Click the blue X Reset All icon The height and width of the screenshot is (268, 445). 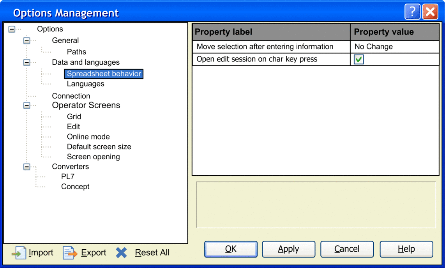(x=122, y=253)
